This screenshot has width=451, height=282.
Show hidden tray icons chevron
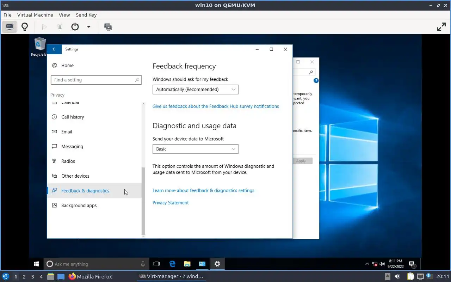(367, 264)
